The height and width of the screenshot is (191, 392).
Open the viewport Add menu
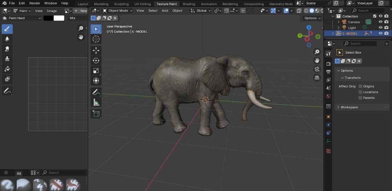[x=165, y=11]
